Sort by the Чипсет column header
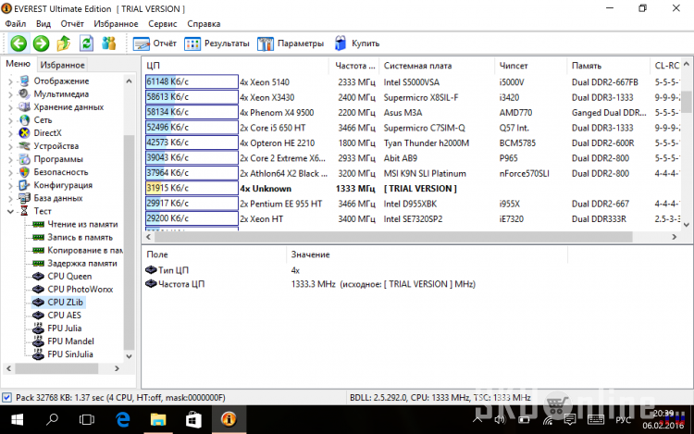Screen dimensions: 694x434 (x=530, y=66)
